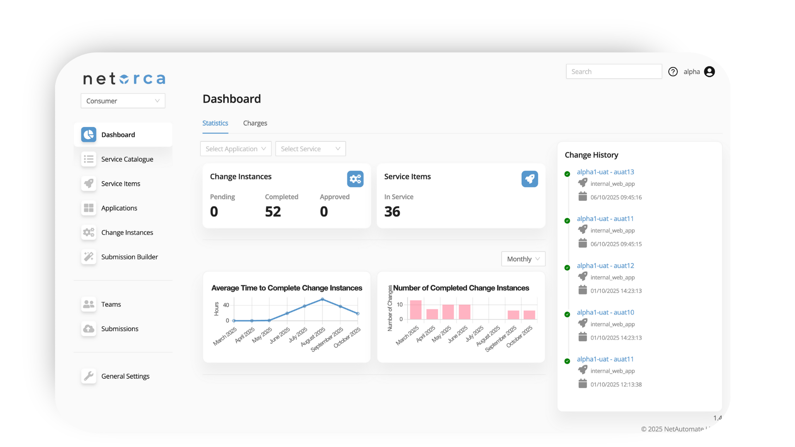Open the alpha1-uat - auat13 change link

pyautogui.click(x=605, y=172)
